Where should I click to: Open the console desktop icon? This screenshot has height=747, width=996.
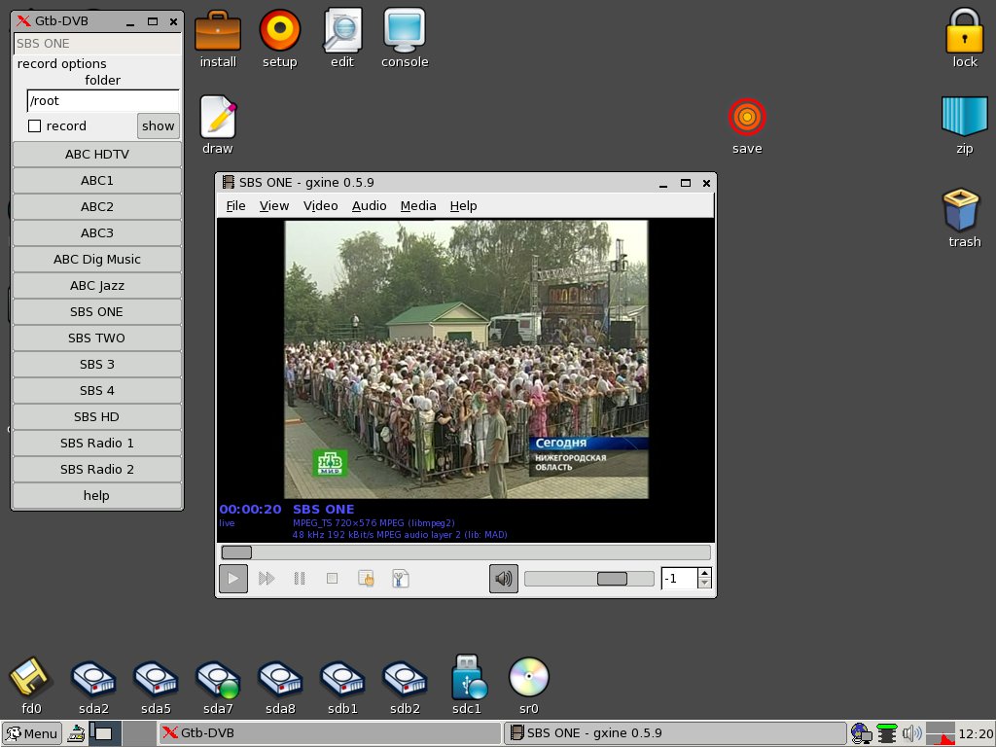[405, 38]
